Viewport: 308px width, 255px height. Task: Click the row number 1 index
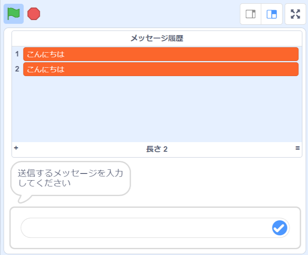pos(17,54)
